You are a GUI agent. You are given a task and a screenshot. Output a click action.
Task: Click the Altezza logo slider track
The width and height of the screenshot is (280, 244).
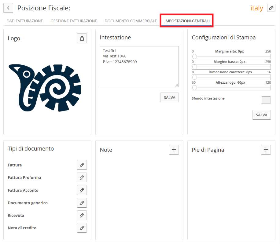[231, 88]
